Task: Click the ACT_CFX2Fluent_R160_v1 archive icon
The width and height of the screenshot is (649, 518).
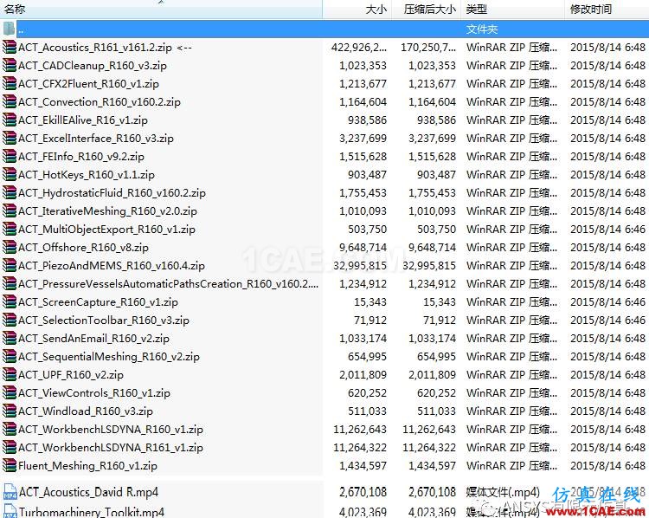Action: coord(10,84)
